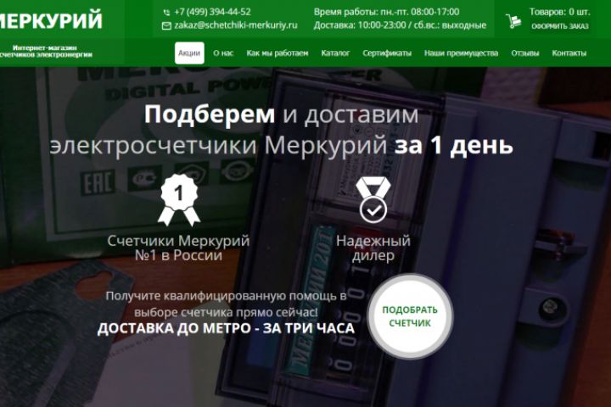Click the Товаров: 0 шт. cart text
This screenshot has height=407, width=611.
[559, 12]
